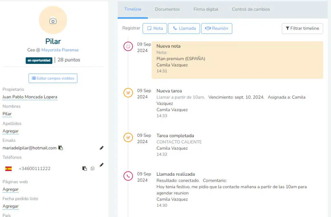Register a Llamada
The image size is (331, 217).
(184, 28)
